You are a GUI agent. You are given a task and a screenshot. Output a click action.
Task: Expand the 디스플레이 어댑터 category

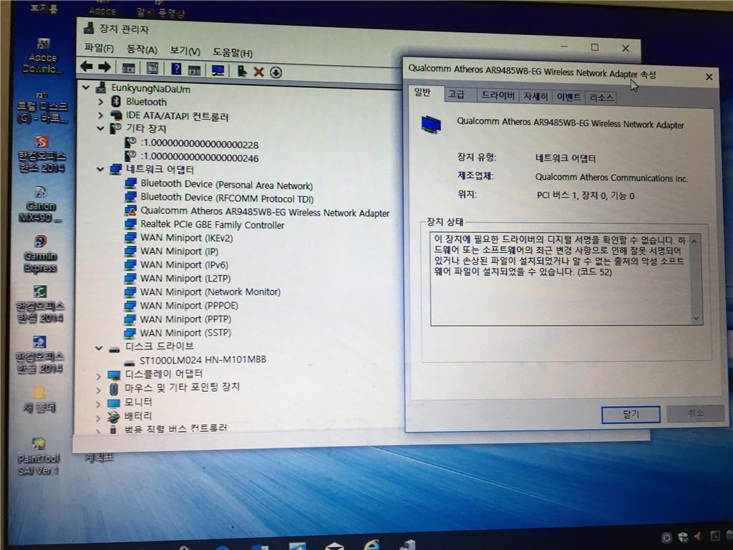click(x=98, y=376)
